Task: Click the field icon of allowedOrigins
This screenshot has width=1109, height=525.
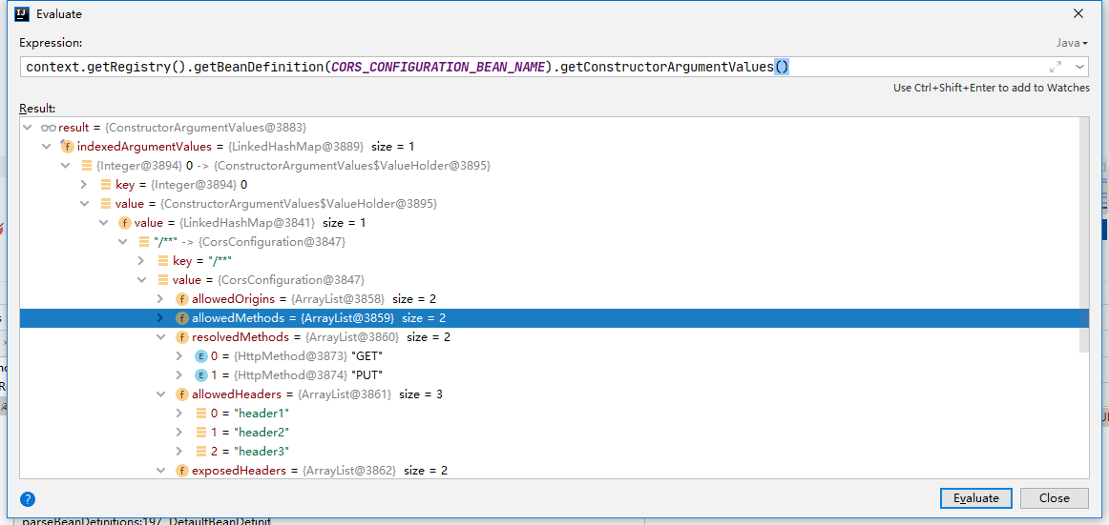Action: 181,299
